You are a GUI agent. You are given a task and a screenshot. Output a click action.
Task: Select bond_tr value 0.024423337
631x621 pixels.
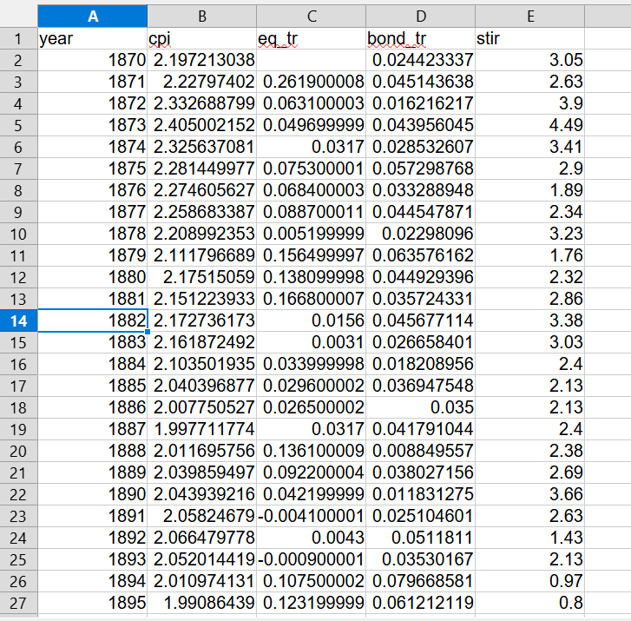click(x=421, y=61)
